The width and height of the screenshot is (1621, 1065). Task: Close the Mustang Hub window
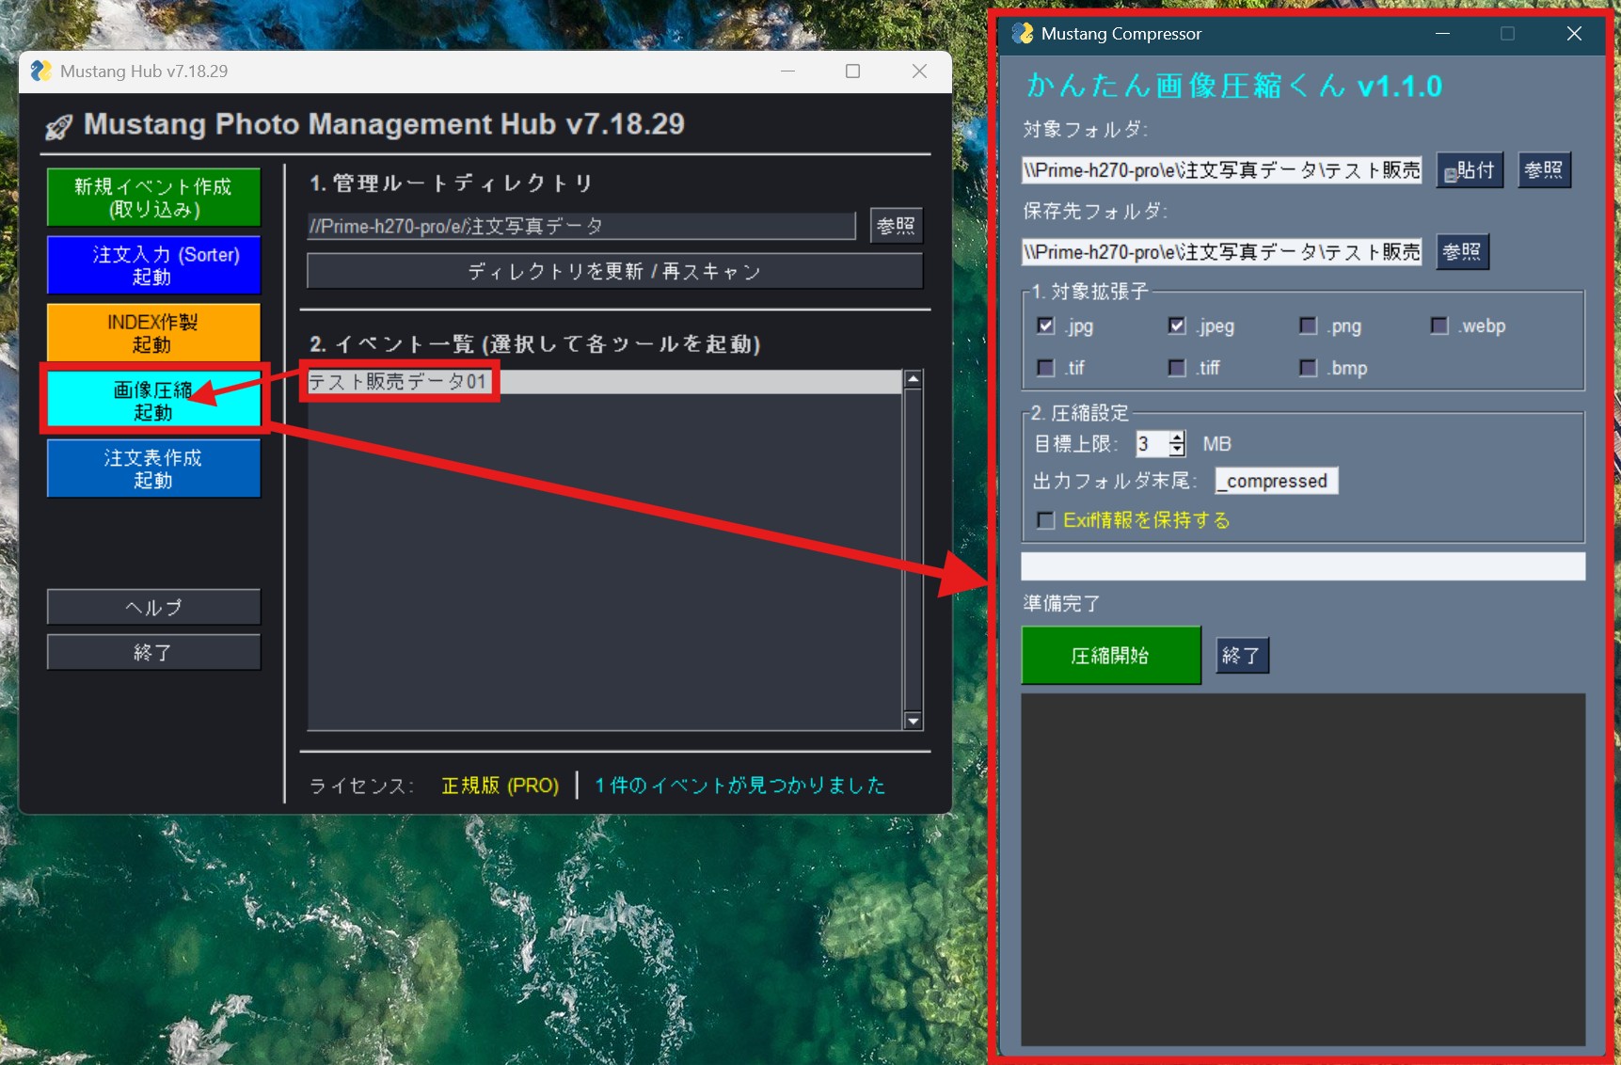tap(919, 72)
